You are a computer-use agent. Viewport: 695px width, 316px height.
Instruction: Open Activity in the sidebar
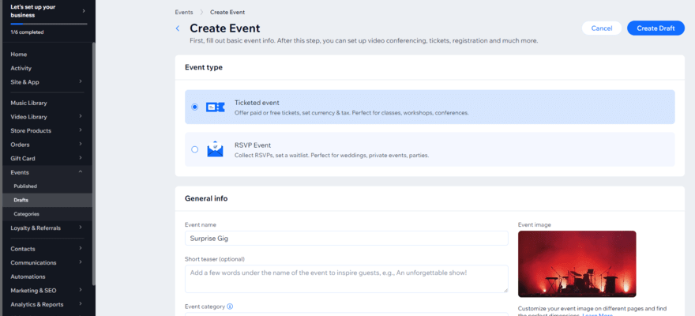(x=21, y=68)
